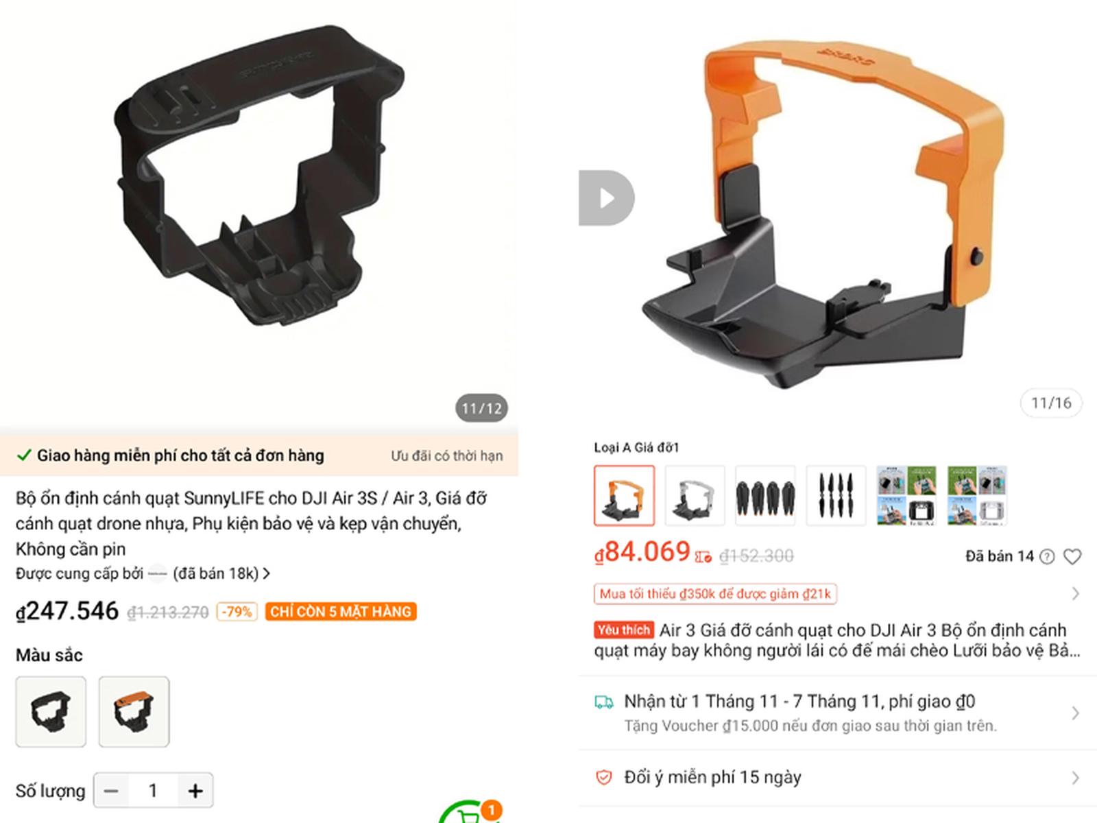
Task: Decrease quantity with the minus button
Action: [111, 791]
